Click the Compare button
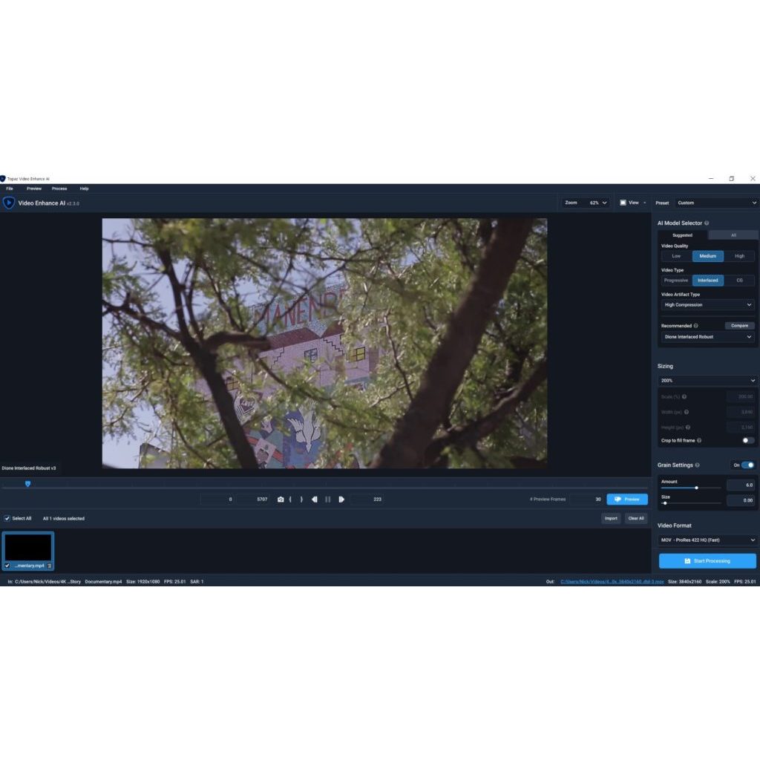760x760 pixels. 739,326
